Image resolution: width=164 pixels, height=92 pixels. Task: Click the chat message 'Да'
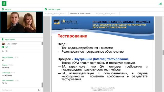point(3,60)
